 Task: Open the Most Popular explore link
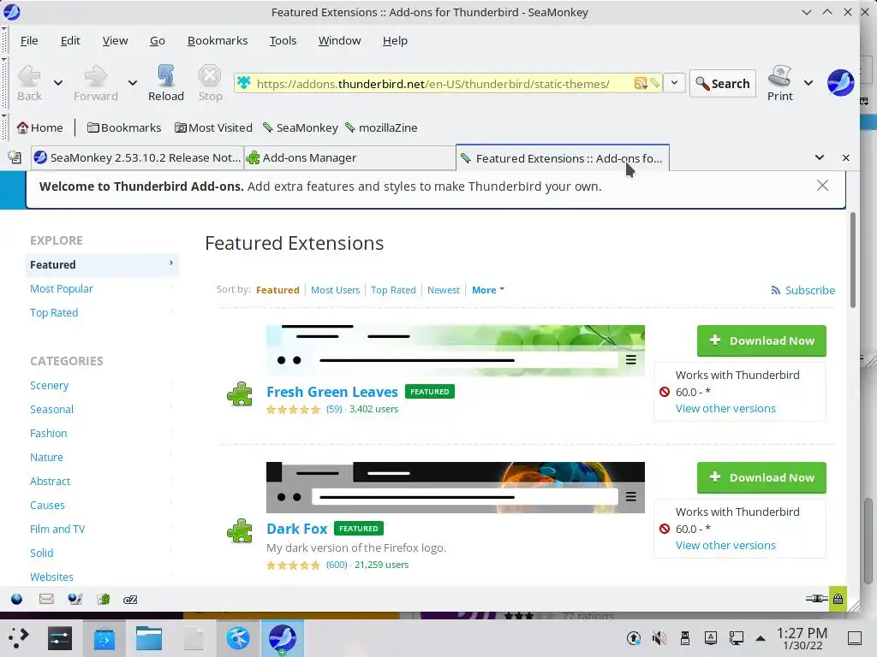[x=62, y=289]
